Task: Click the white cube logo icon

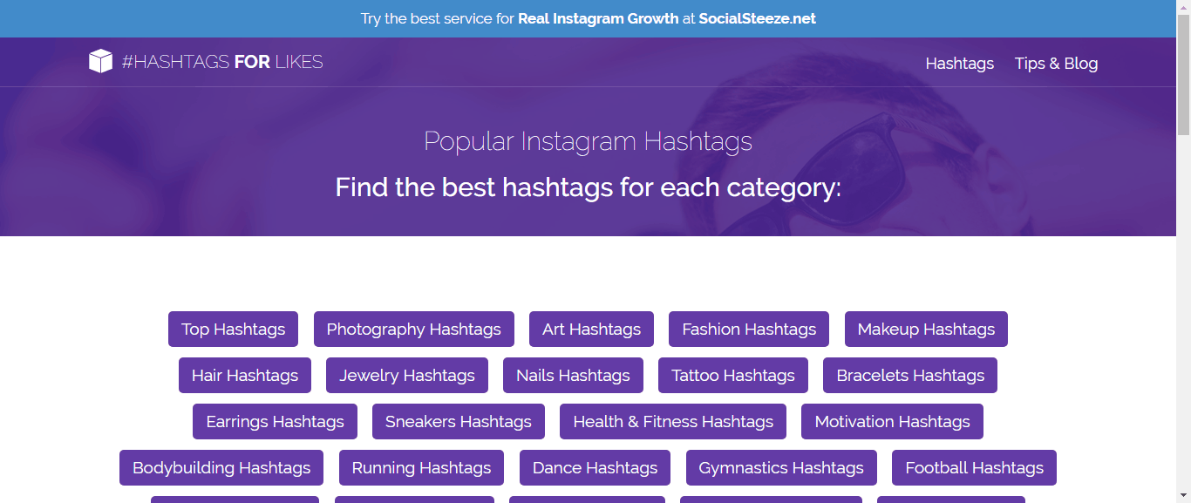Action: coord(100,61)
